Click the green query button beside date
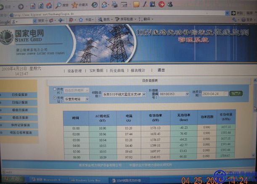Viewport: 257px width, 184px height. pos(236,93)
